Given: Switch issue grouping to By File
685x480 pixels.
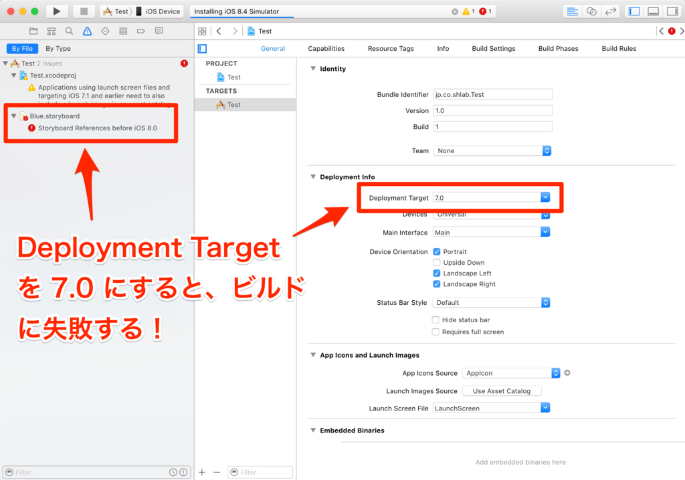Looking at the screenshot, I should point(22,49).
